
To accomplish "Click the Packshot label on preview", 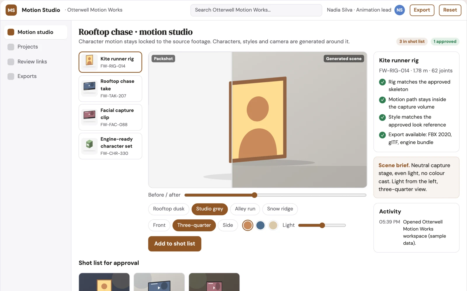I will 163,59.
